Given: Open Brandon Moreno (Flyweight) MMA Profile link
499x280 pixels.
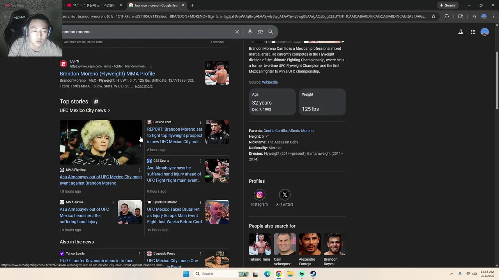Looking at the screenshot, I should pyautogui.click(x=107, y=73).
